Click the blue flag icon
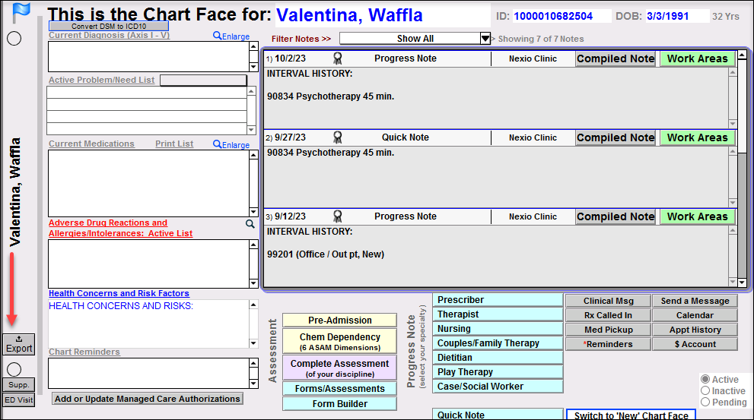 [21, 14]
